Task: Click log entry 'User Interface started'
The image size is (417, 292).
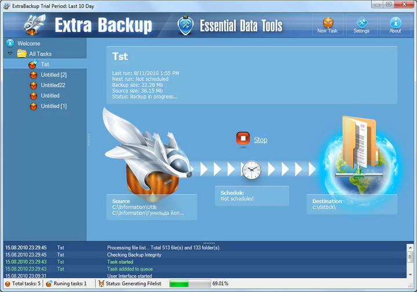Action: click(130, 276)
